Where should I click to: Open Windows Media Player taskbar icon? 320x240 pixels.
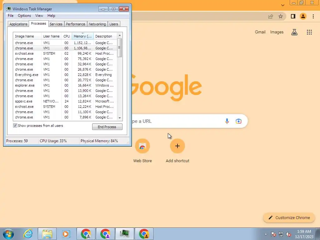[66, 234]
